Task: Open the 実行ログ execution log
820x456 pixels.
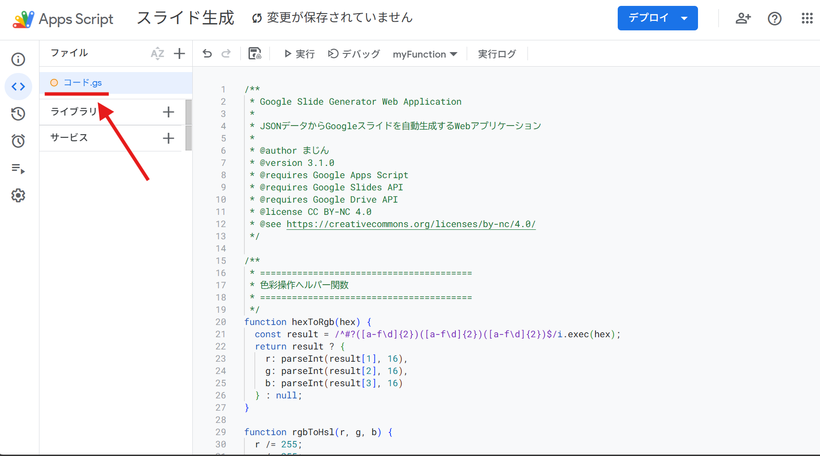Action: [497, 54]
